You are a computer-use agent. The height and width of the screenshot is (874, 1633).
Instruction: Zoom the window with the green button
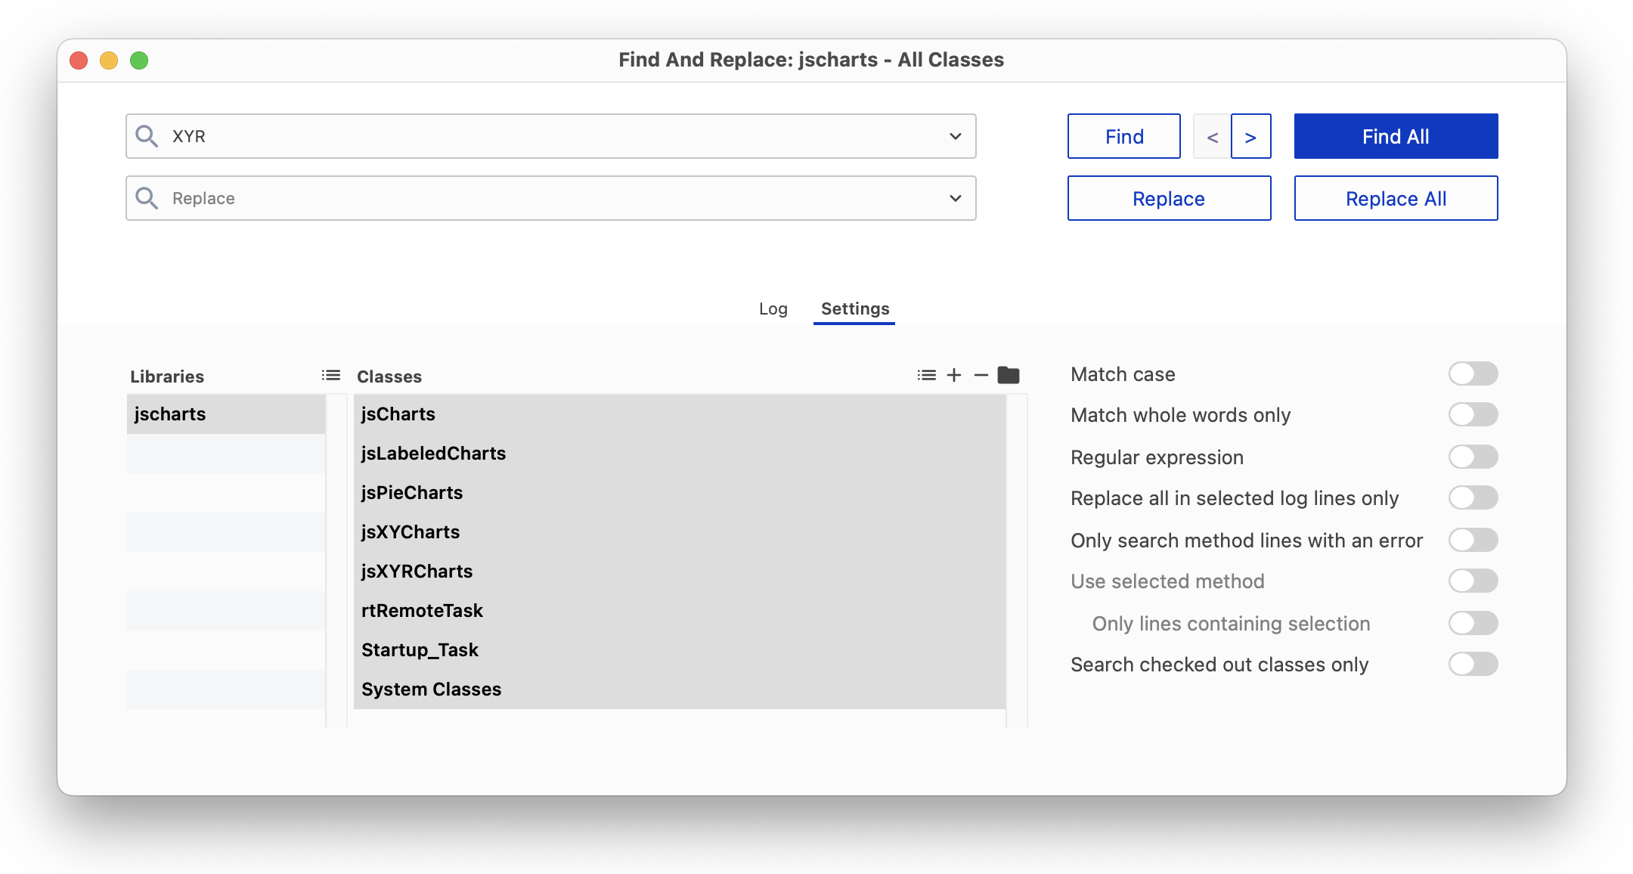coord(139,60)
